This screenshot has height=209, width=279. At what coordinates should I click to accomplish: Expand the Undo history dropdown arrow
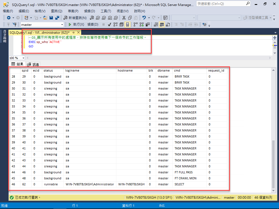coord(149,18)
